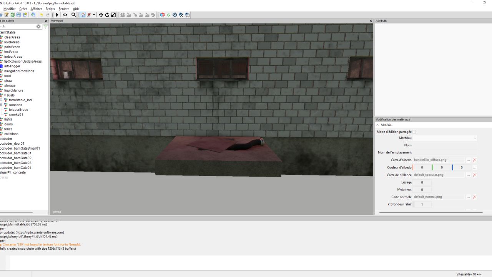Select the infoTrigger node
The width and height of the screenshot is (492, 277).
pos(12,66)
